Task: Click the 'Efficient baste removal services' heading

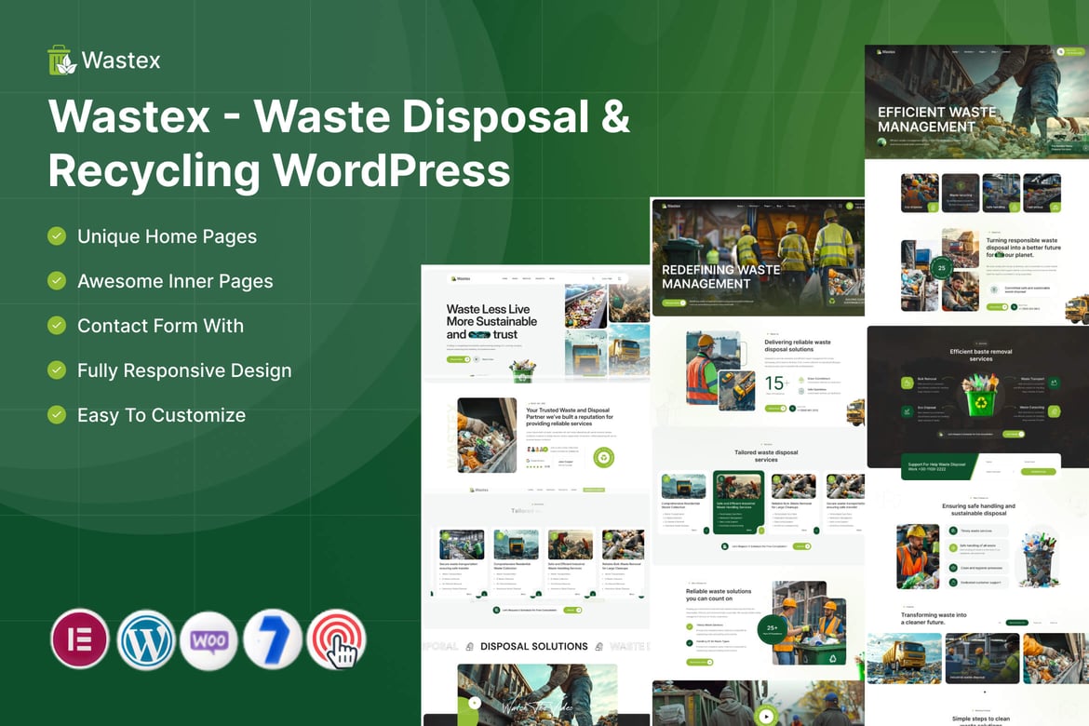Action: [981, 355]
